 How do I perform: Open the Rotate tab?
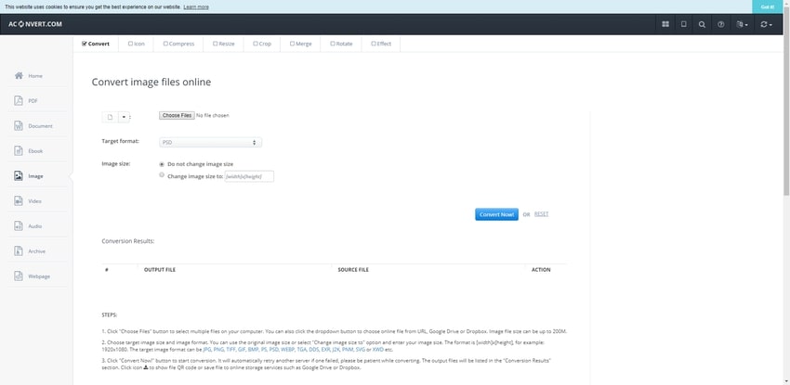click(x=341, y=43)
